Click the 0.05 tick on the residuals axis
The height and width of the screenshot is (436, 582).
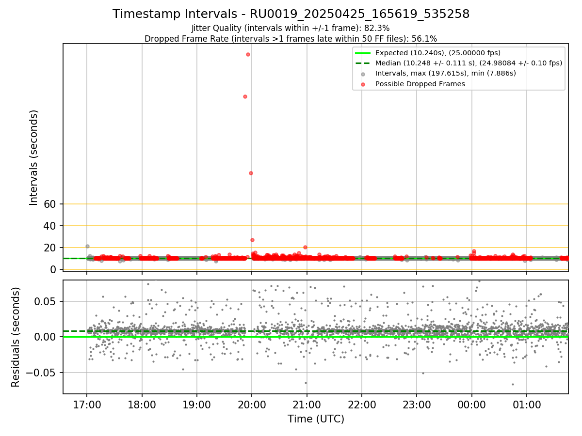pos(46,301)
